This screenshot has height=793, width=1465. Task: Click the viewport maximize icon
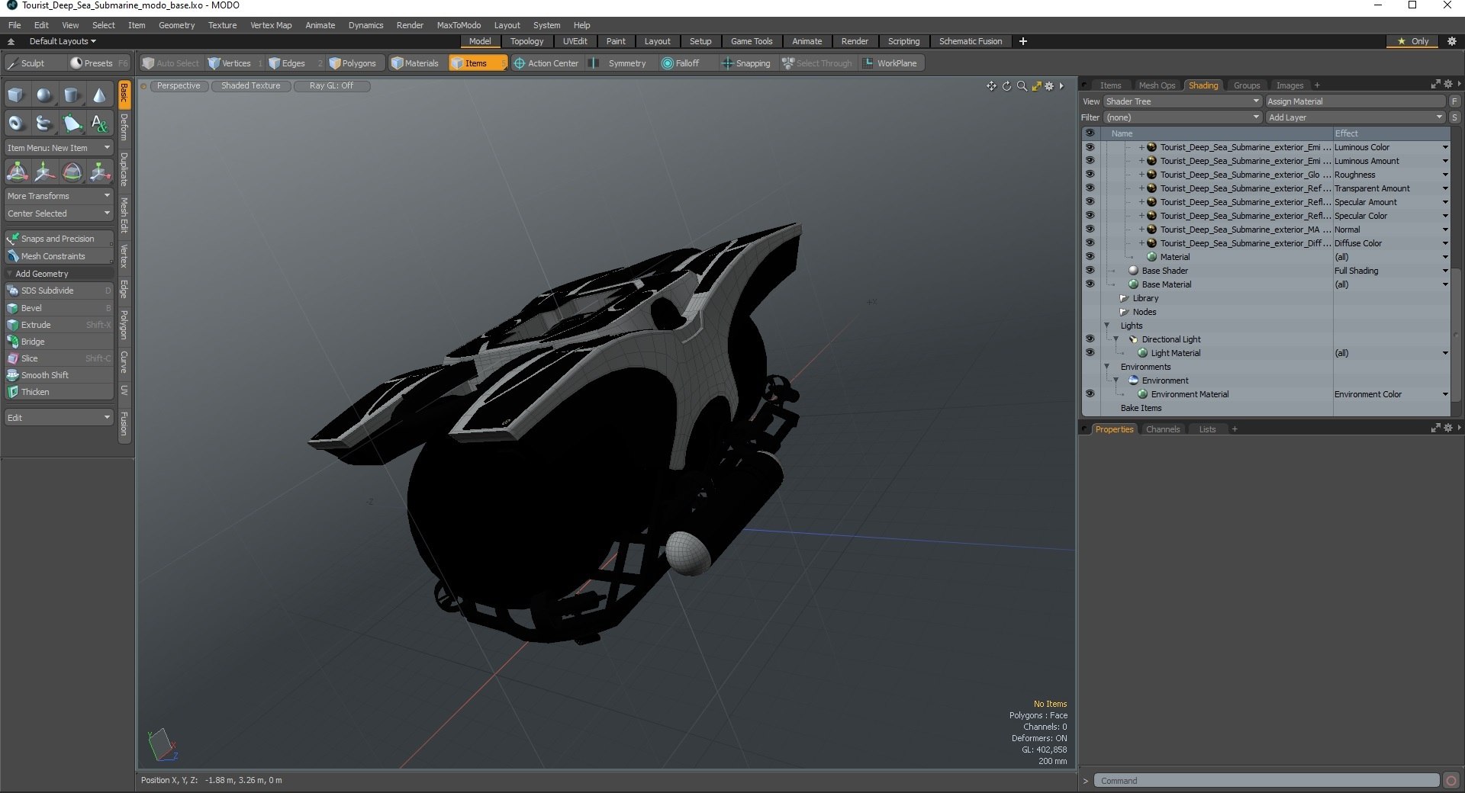1036,86
